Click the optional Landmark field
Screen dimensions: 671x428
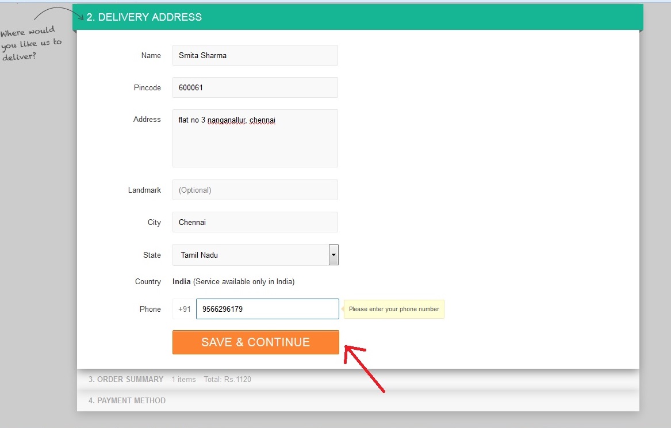pos(255,190)
